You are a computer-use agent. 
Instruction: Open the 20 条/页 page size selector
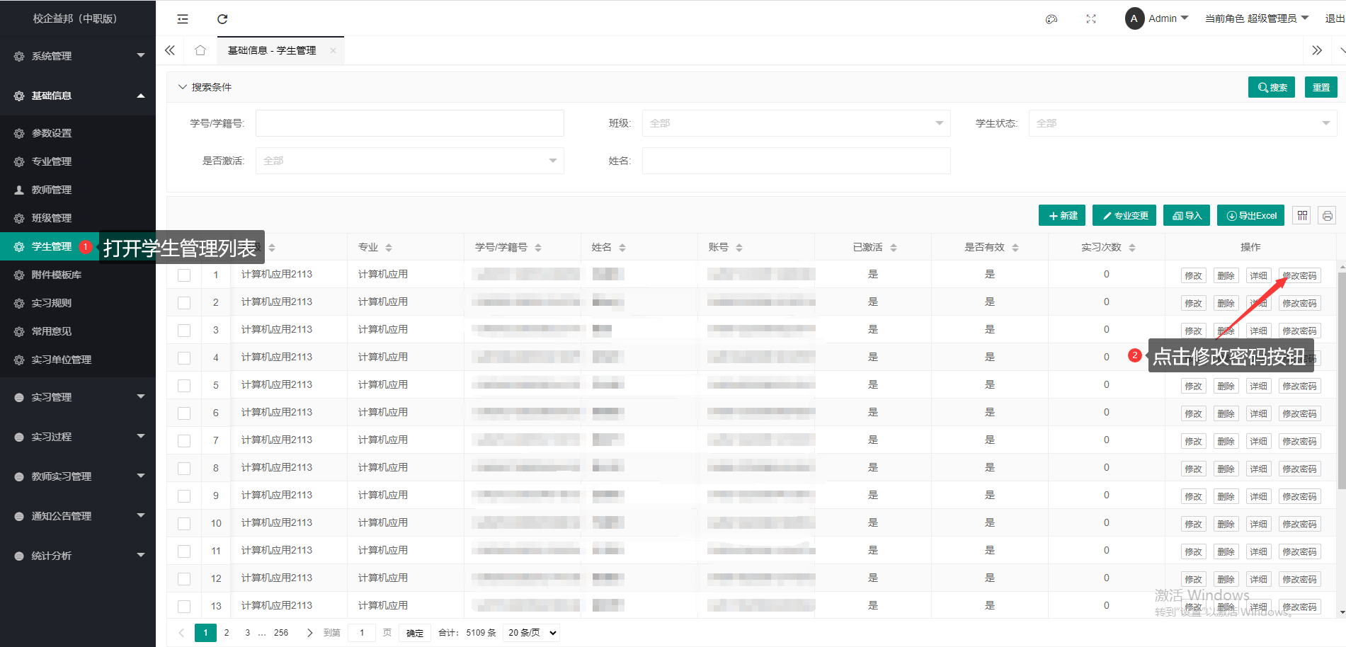tap(532, 633)
